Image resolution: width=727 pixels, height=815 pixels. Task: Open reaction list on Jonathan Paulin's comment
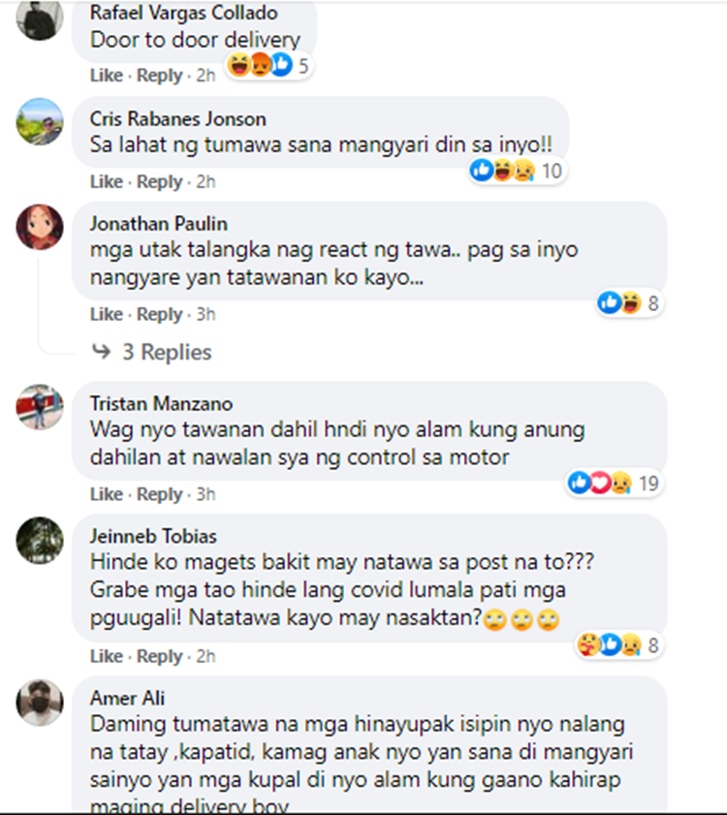629,302
